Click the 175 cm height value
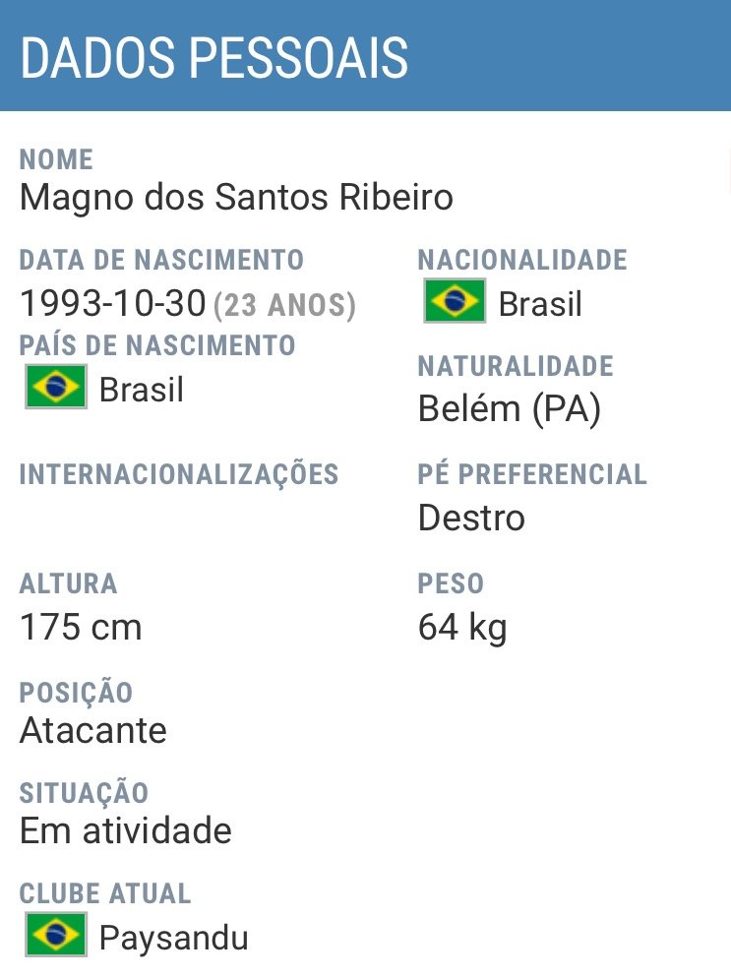Viewport: 731px width, 979px height. tap(81, 627)
